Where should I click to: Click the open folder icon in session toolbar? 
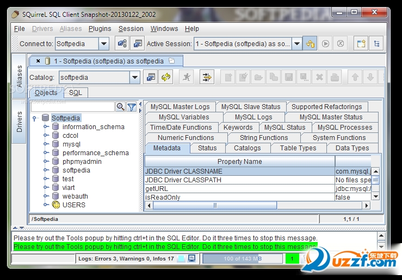tap(258, 77)
